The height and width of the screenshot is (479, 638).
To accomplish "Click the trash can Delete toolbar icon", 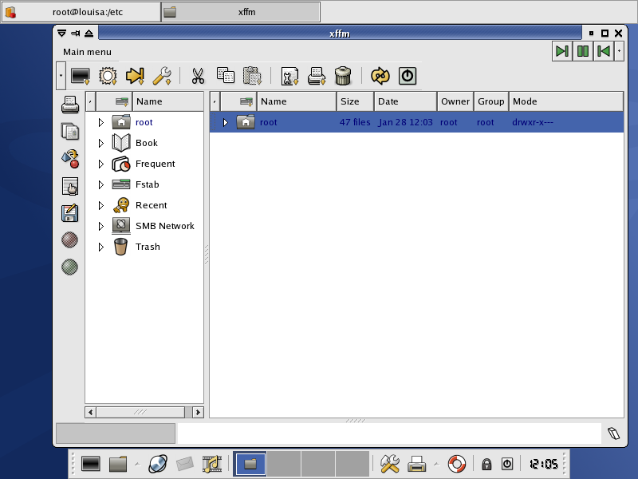I will point(343,76).
